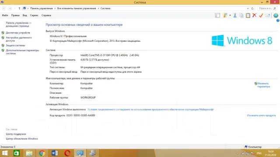Click Action Center flag tray icon
Viewport: 280px width, 157px height.
[x=252, y=153]
